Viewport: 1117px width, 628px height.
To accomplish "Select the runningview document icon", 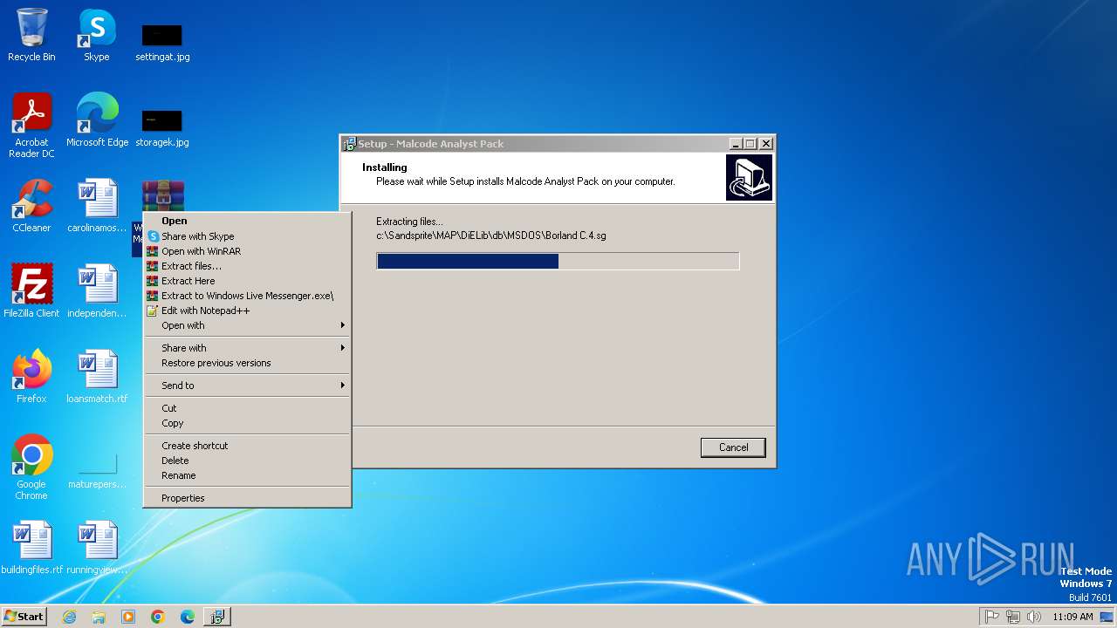I will [97, 548].
